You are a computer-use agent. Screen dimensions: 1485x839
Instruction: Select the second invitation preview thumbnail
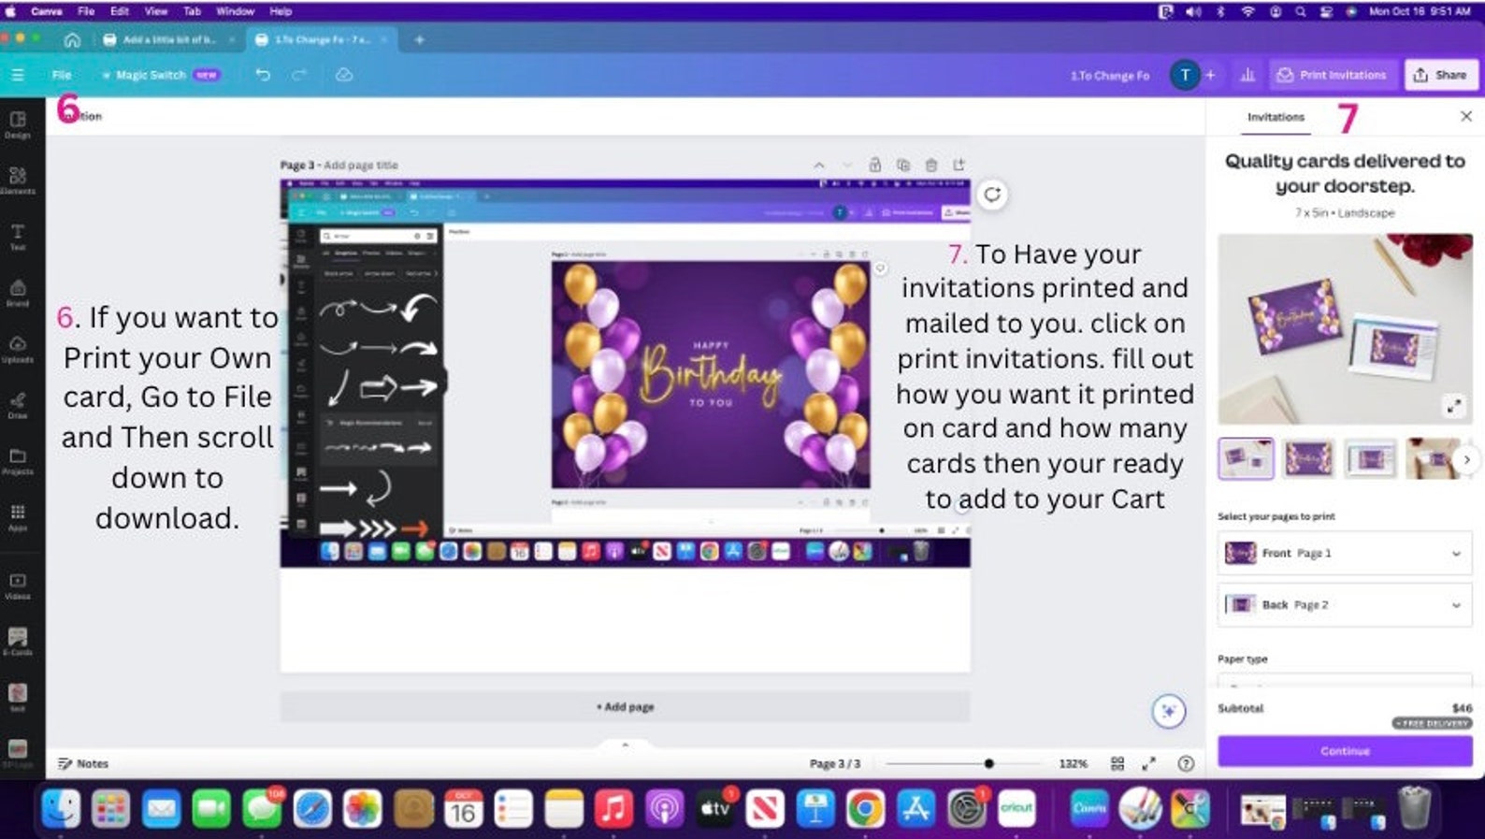pyautogui.click(x=1308, y=458)
